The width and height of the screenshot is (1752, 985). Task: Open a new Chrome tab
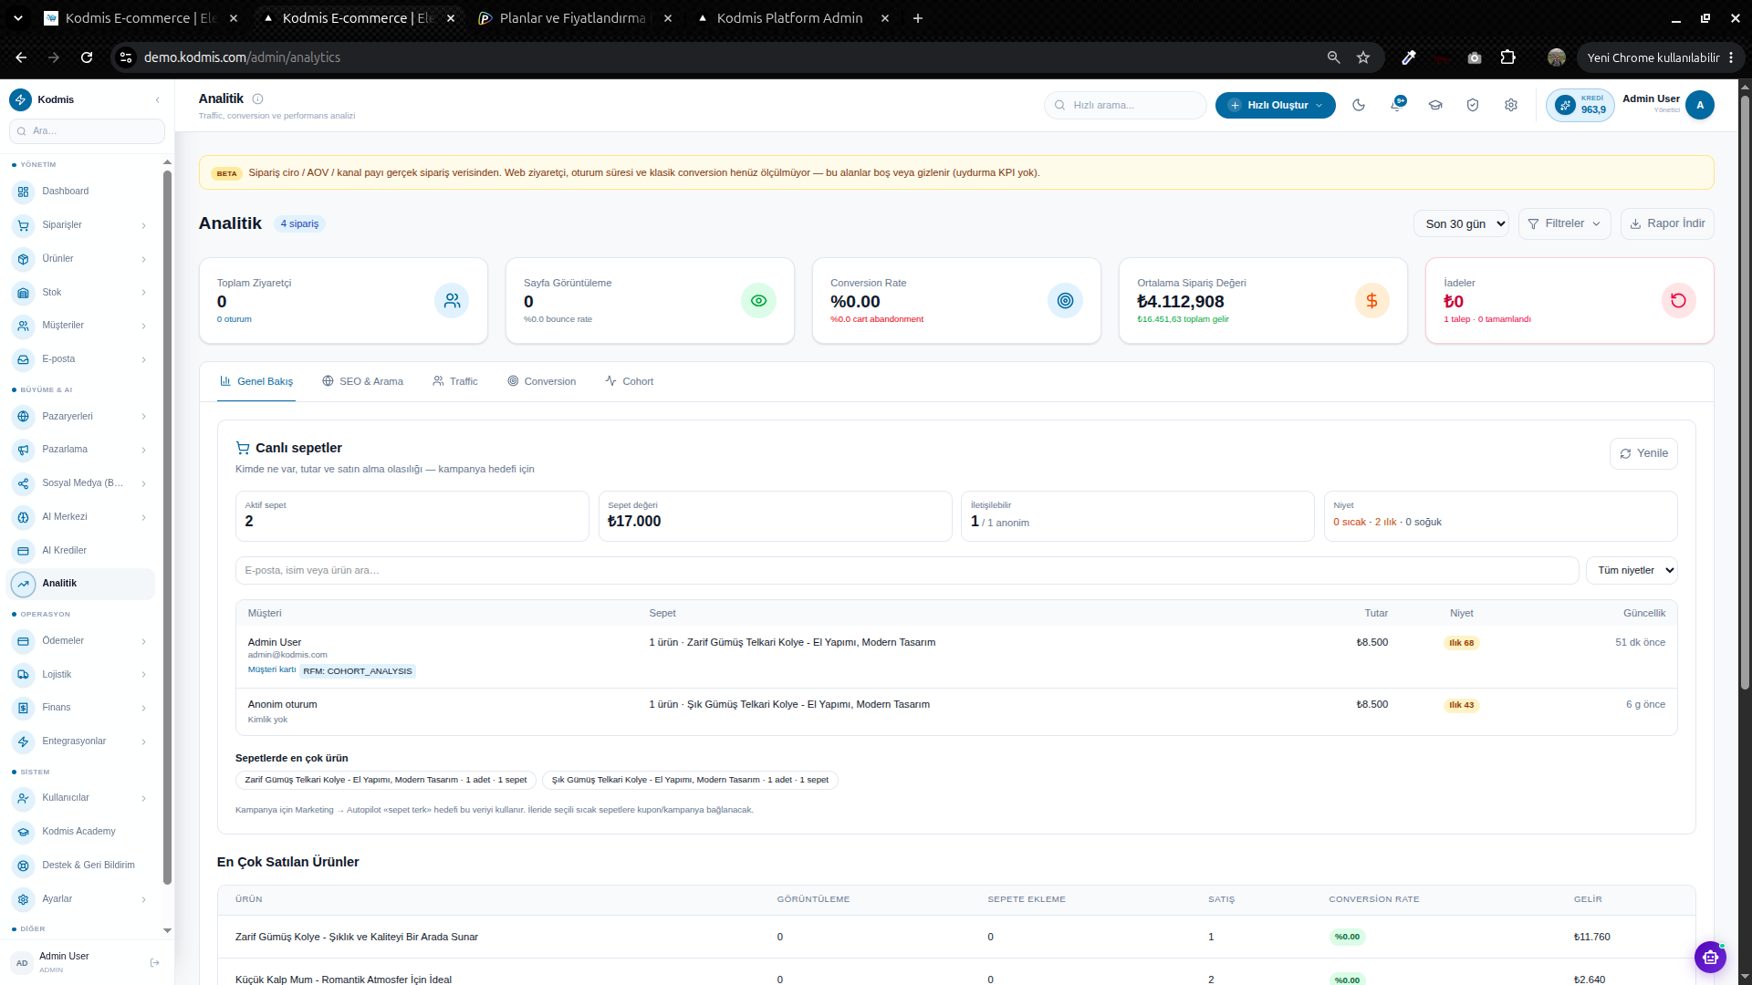[918, 18]
